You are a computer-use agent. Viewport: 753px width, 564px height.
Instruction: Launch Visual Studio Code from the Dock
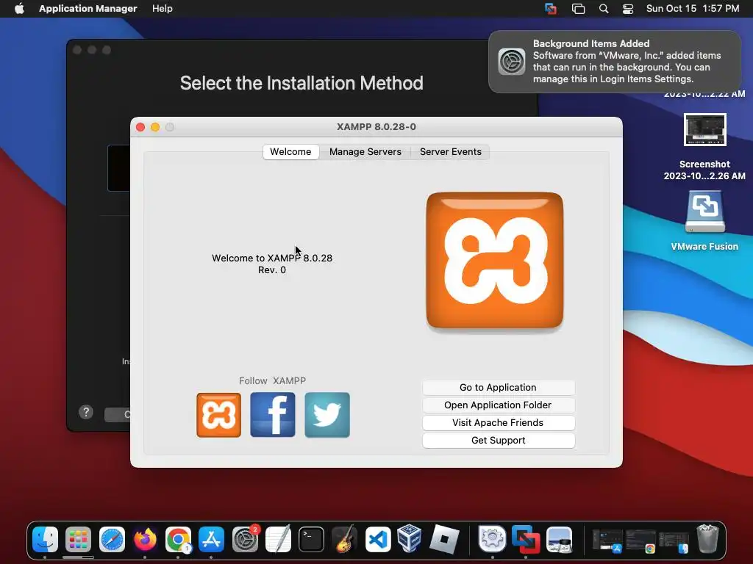point(378,540)
